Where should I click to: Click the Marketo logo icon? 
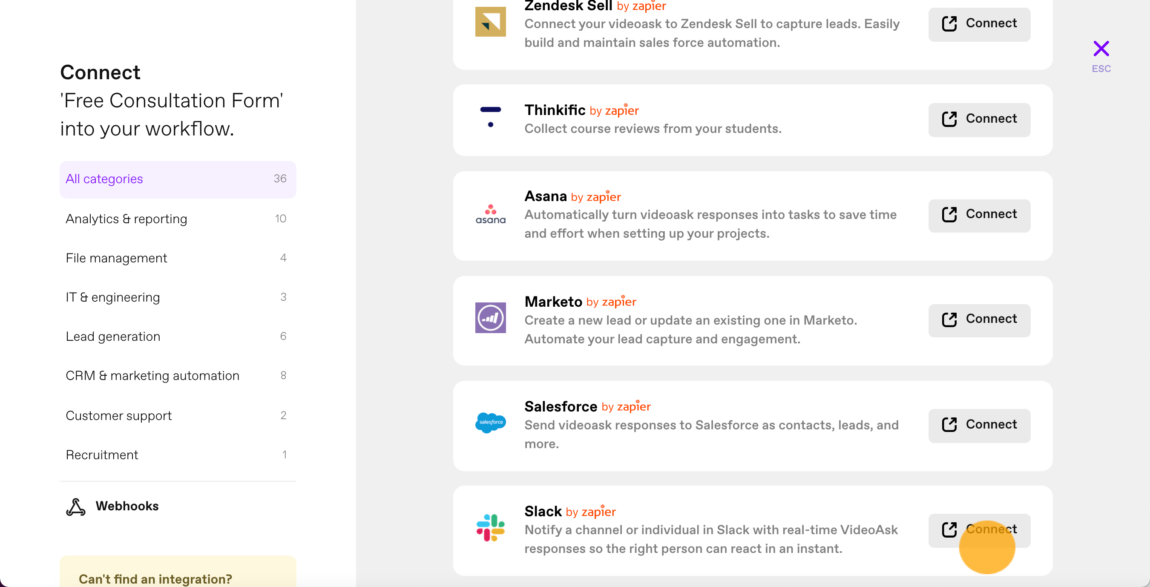click(x=490, y=318)
